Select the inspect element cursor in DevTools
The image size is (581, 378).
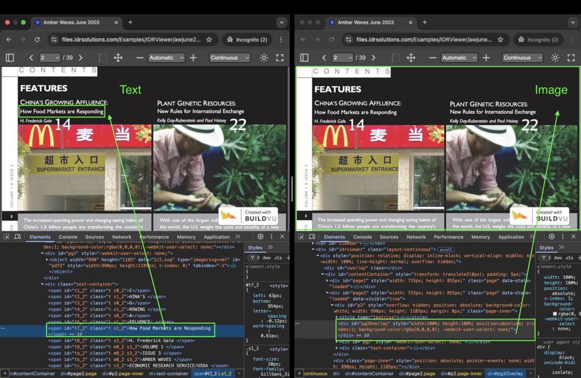[7, 237]
